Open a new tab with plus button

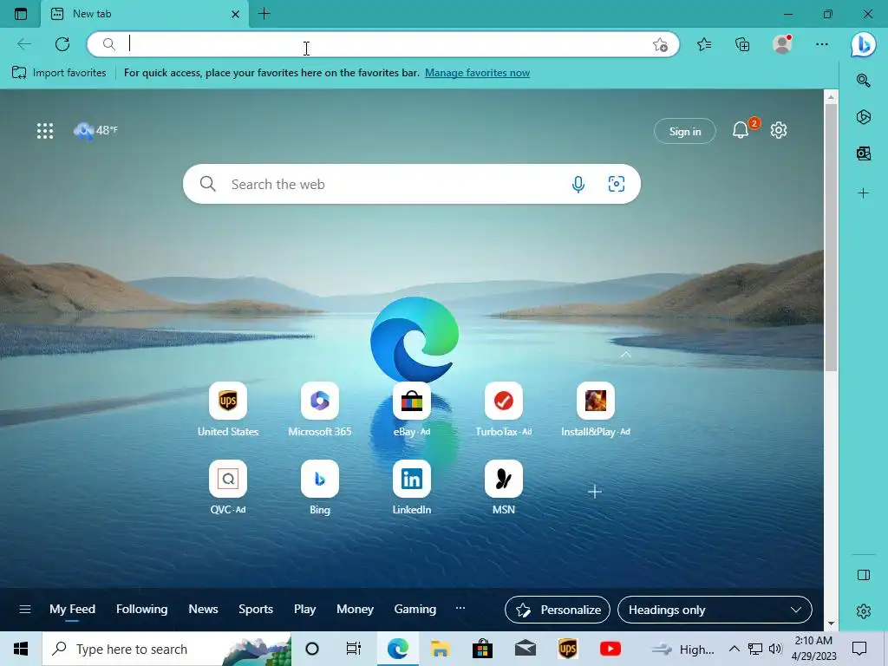(x=264, y=14)
